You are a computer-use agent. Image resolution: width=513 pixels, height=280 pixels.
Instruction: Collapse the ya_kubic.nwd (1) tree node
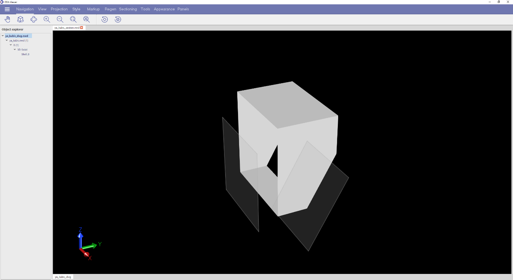pyautogui.click(x=7, y=41)
